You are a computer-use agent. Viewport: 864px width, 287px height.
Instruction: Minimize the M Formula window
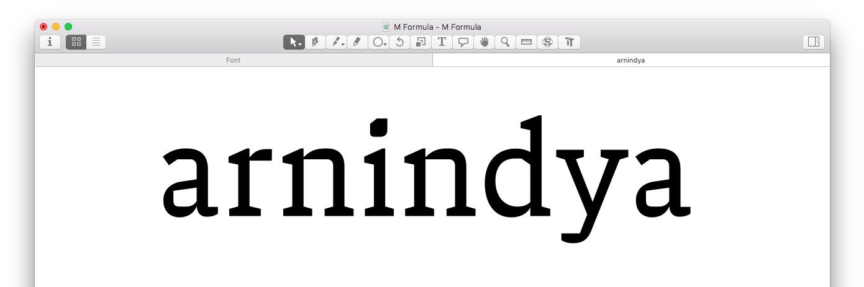coord(56,27)
